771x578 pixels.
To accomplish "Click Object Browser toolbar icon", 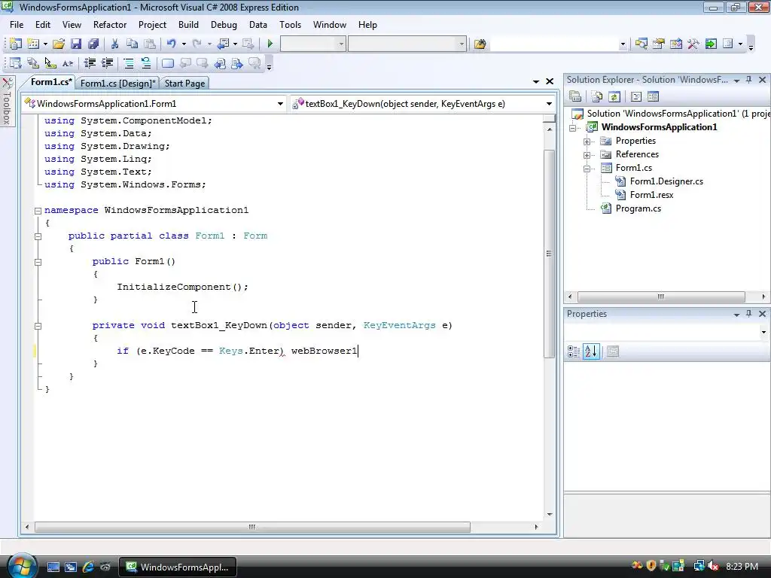I will (676, 44).
